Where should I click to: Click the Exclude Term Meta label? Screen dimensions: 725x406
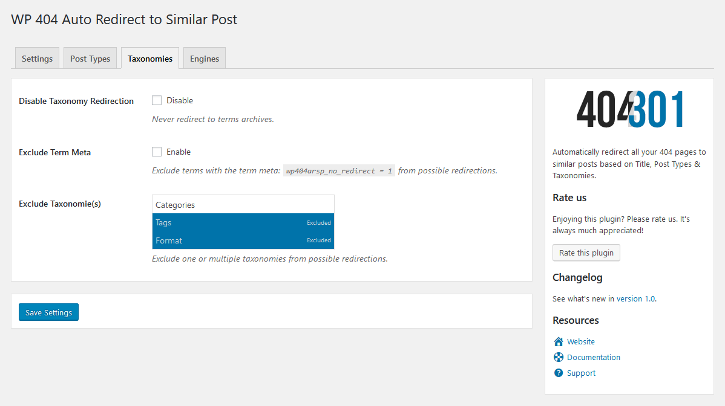[54, 152]
